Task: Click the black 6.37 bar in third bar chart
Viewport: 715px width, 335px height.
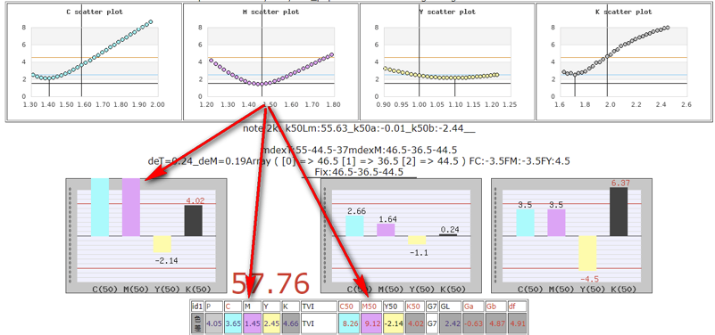Action: (x=619, y=212)
